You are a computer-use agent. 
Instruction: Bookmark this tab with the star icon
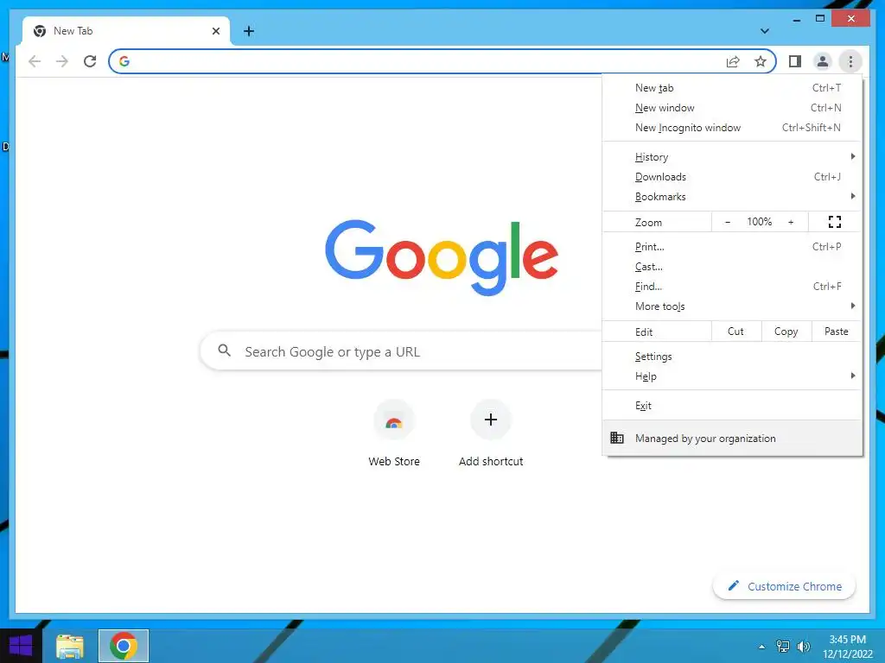[x=761, y=61]
